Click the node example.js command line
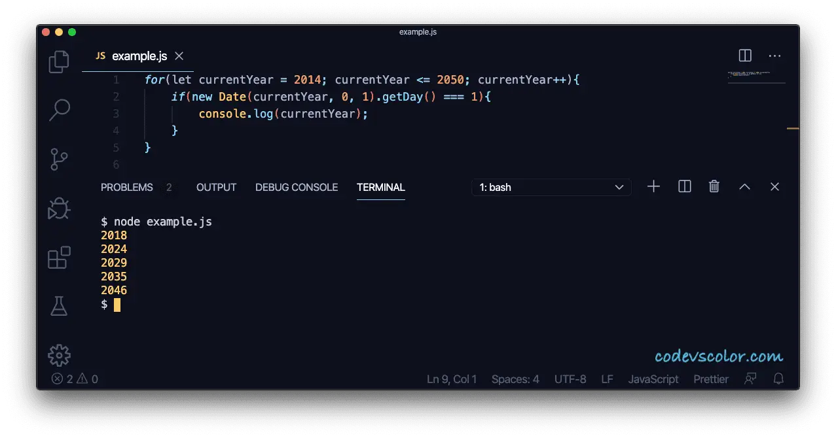 tap(156, 222)
